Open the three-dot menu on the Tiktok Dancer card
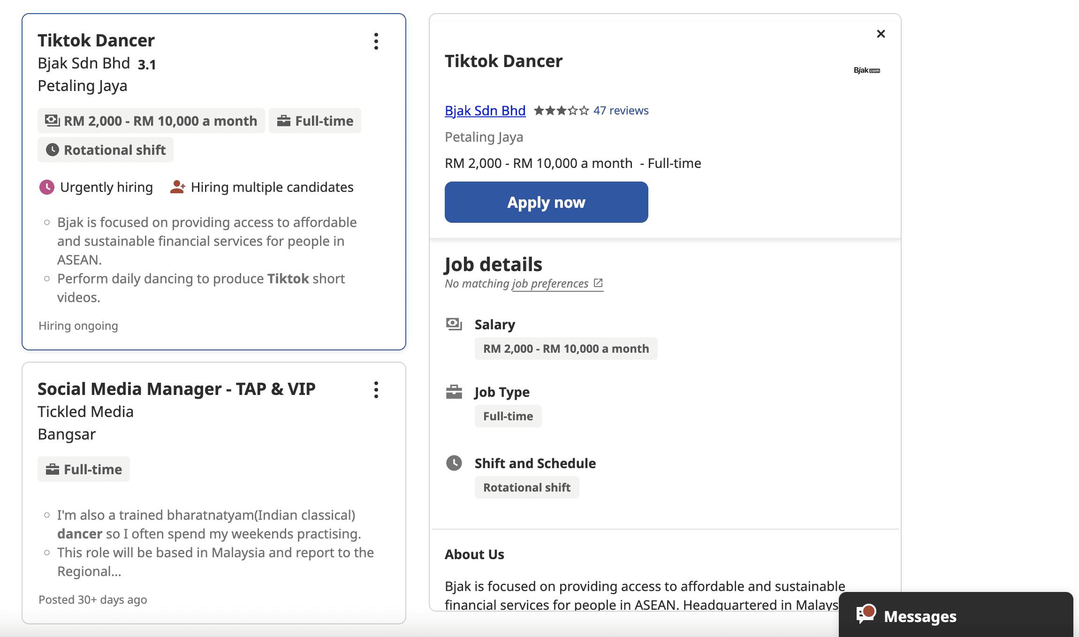 (x=376, y=41)
